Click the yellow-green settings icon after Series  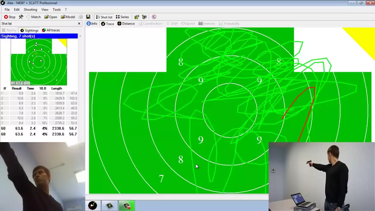tap(137, 17)
